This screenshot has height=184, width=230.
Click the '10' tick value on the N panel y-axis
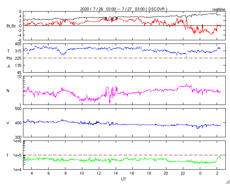click(x=19, y=76)
